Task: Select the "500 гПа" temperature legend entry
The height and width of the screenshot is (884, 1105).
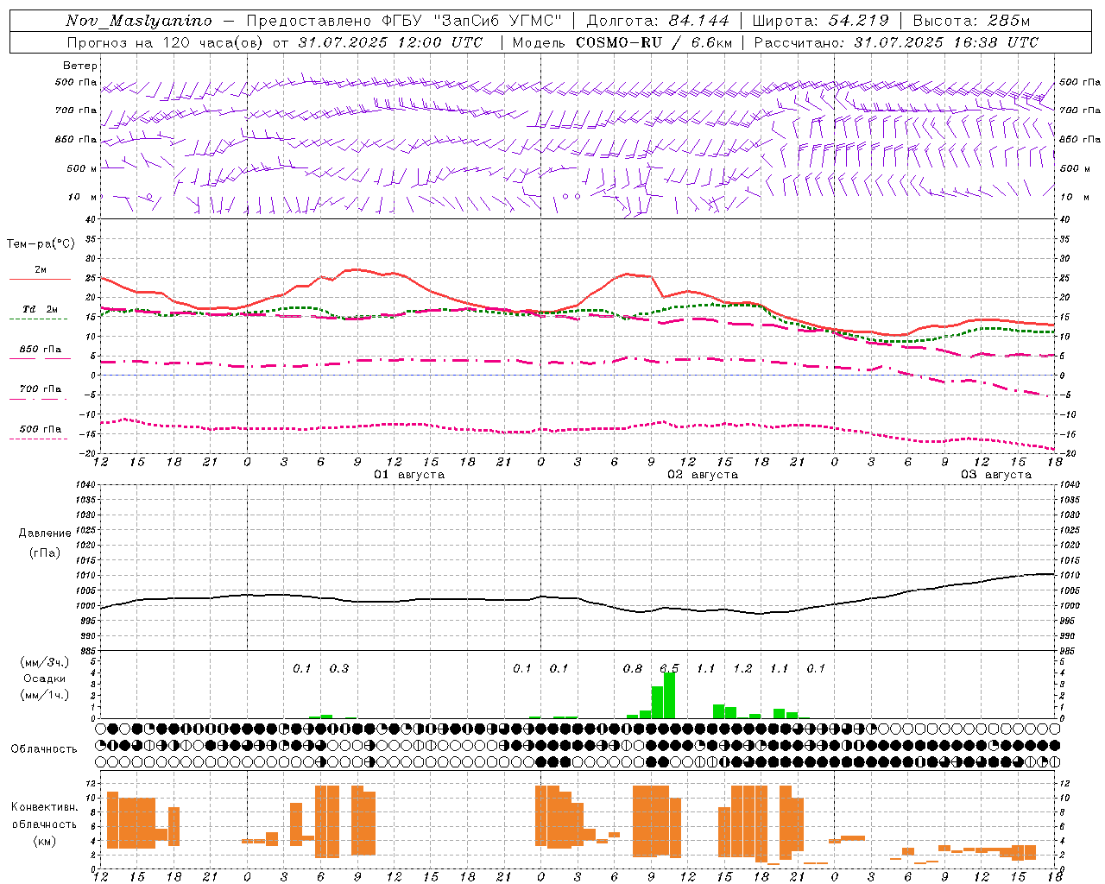Action: [41, 429]
